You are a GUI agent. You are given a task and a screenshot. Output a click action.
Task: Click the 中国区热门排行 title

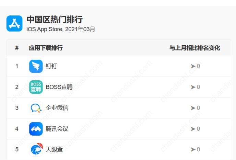(55, 20)
